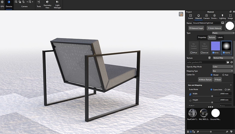Click the reset camera icon

[23, 2]
